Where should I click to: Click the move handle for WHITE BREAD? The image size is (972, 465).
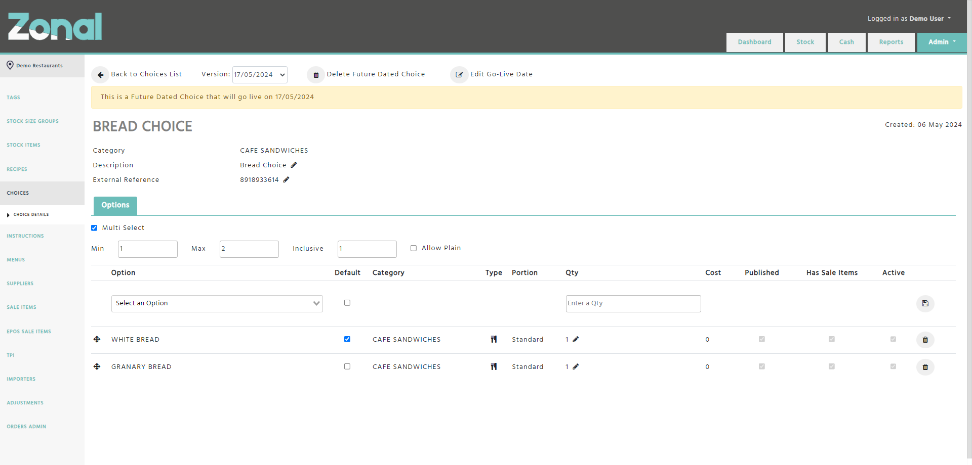97,339
